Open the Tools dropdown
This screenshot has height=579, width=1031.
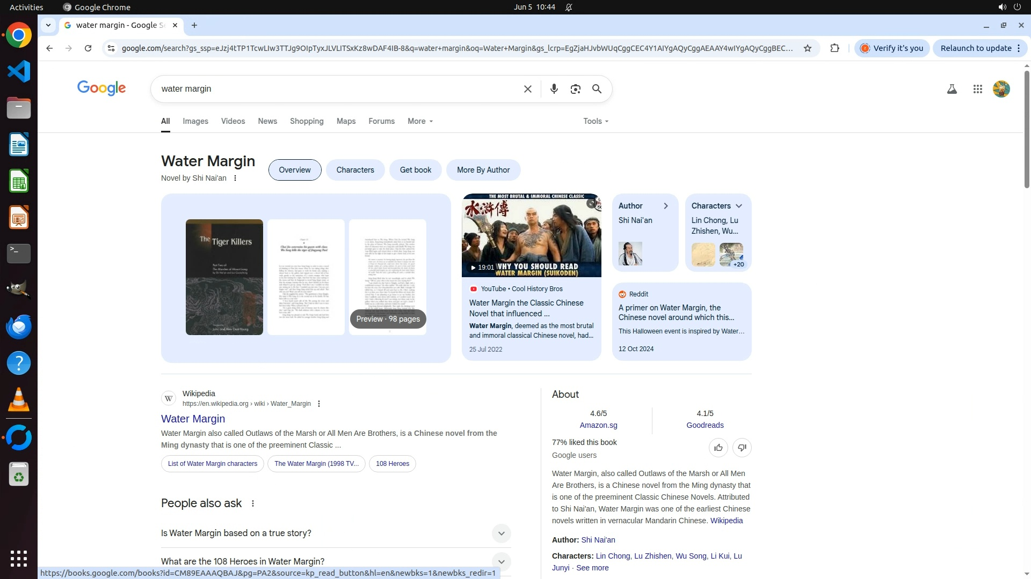[596, 121]
